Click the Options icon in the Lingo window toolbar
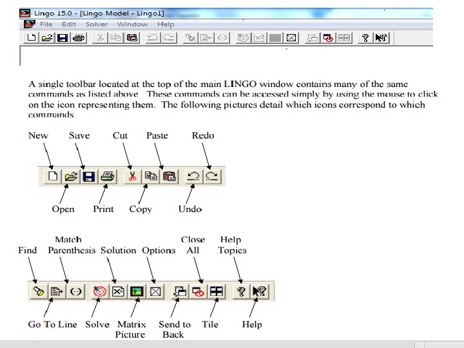Viewport: 464px width, 348px height. coord(291,38)
